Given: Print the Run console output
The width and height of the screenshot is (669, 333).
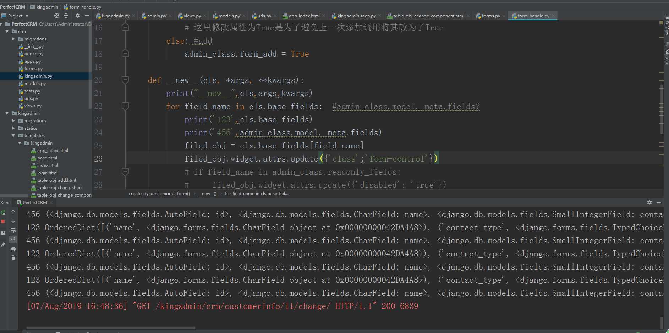Looking at the screenshot, I should pos(13,249).
